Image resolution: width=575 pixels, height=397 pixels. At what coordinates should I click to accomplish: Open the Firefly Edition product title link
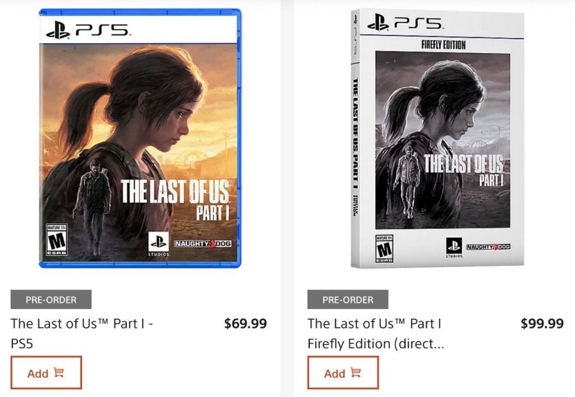pyautogui.click(x=376, y=333)
